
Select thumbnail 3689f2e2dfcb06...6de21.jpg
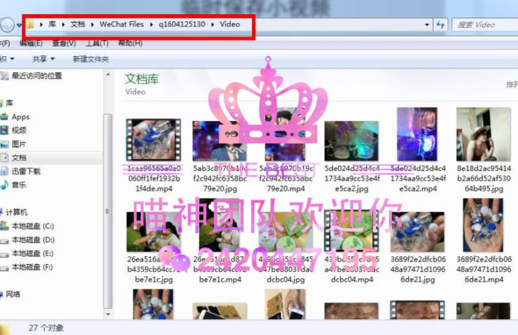(x=417, y=232)
